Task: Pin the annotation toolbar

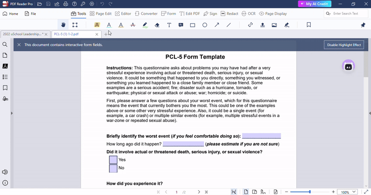Action: point(363,25)
